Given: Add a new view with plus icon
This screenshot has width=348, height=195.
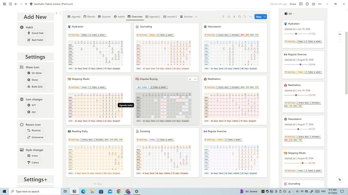Looking at the screenshot, I should click(x=196, y=17).
